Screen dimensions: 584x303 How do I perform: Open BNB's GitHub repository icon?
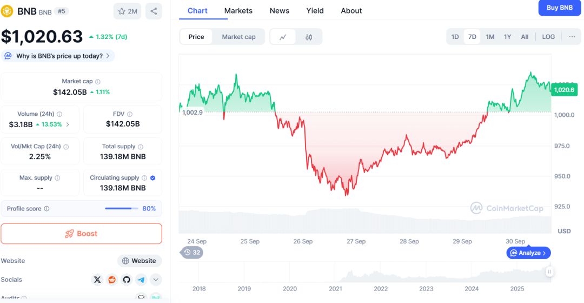127,280
